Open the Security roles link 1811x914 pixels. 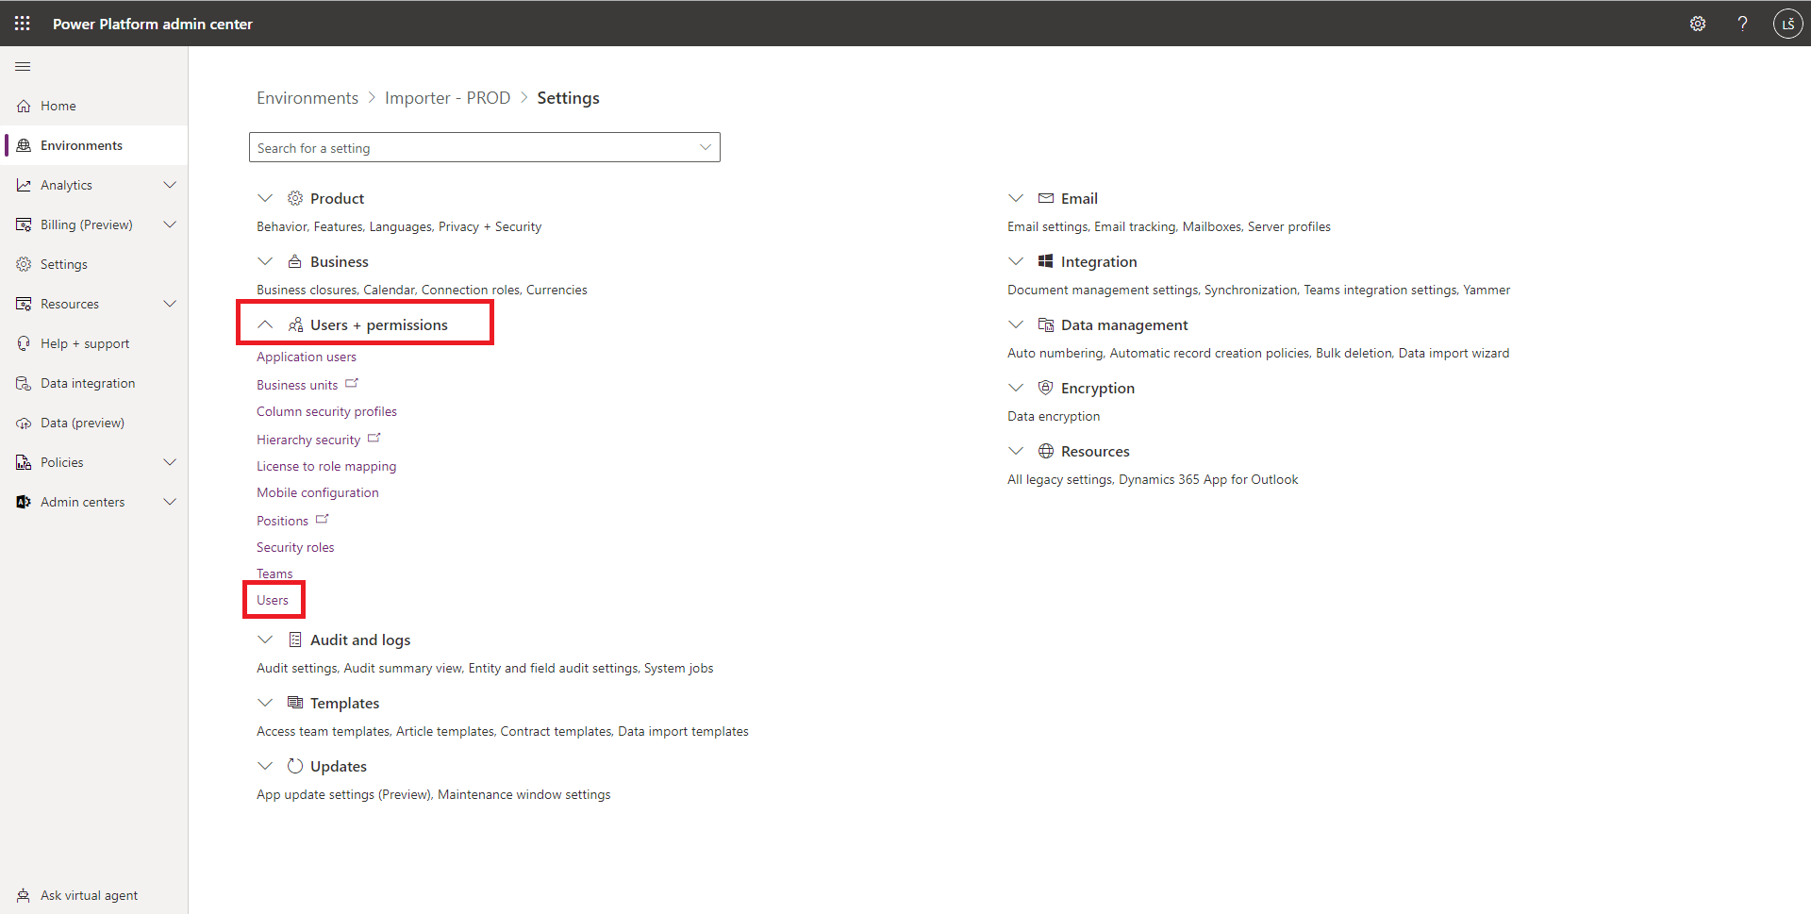coord(295,548)
